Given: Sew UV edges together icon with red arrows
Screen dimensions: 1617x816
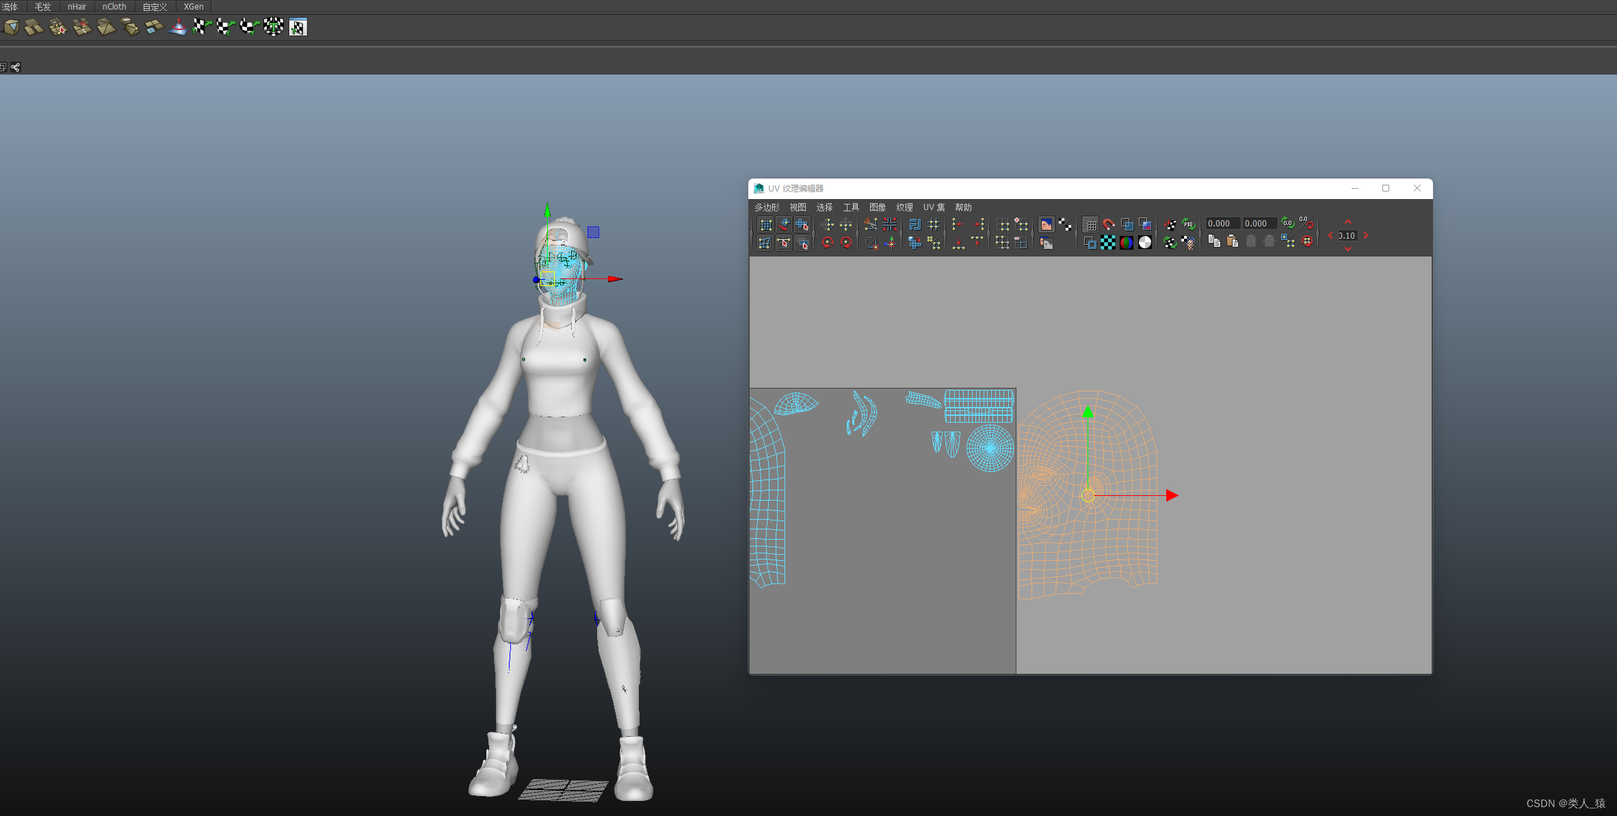Looking at the screenshot, I should pos(890,224).
